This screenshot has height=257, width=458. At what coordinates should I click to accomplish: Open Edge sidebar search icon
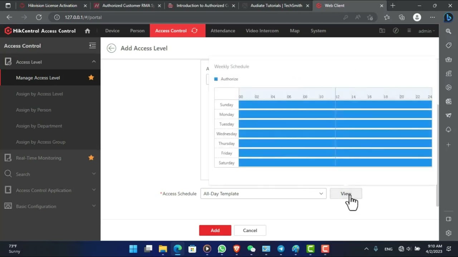pos(448,31)
